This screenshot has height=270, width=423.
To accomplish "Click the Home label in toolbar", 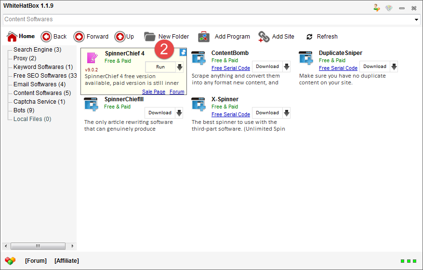I will tap(26, 36).
